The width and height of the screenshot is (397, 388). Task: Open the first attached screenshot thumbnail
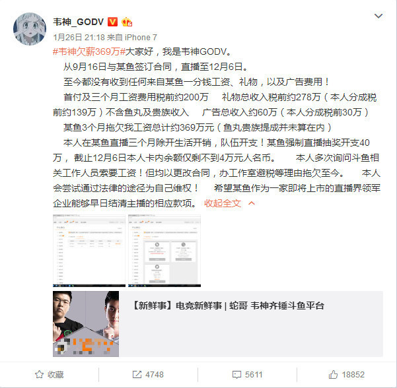pos(89,251)
